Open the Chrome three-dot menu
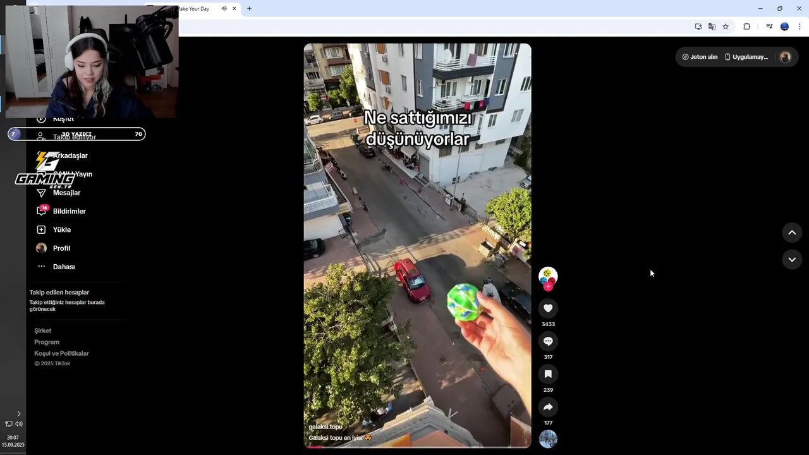The width and height of the screenshot is (809, 455). (800, 27)
